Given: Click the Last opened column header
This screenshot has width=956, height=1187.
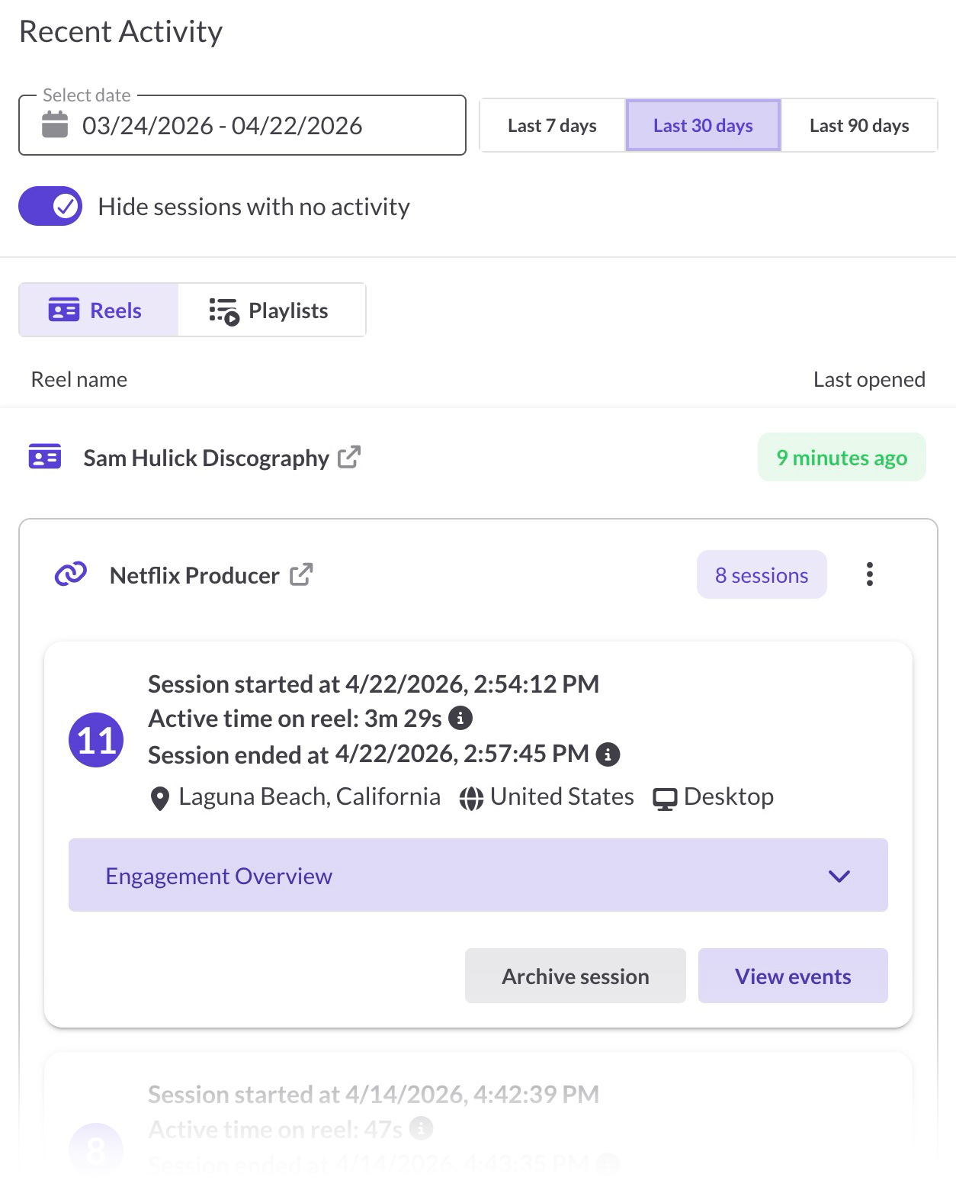Looking at the screenshot, I should coord(869,379).
